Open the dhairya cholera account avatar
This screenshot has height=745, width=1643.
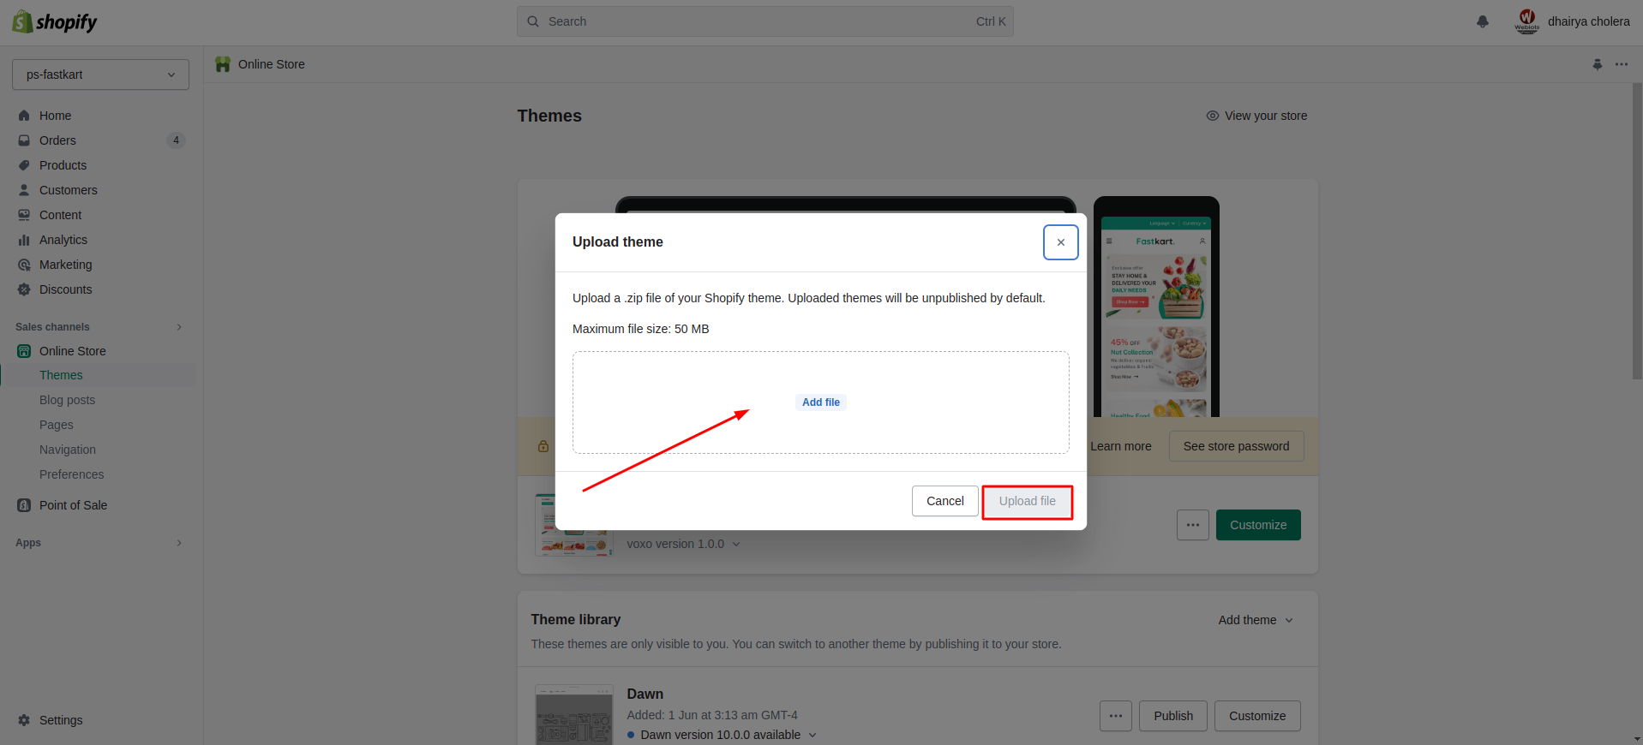click(x=1526, y=21)
